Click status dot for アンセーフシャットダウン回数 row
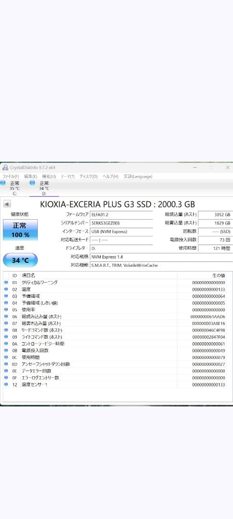The width and height of the screenshot is (233, 519). click(6, 364)
